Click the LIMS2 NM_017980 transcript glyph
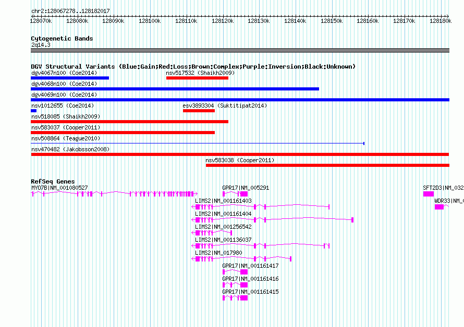 241,259
